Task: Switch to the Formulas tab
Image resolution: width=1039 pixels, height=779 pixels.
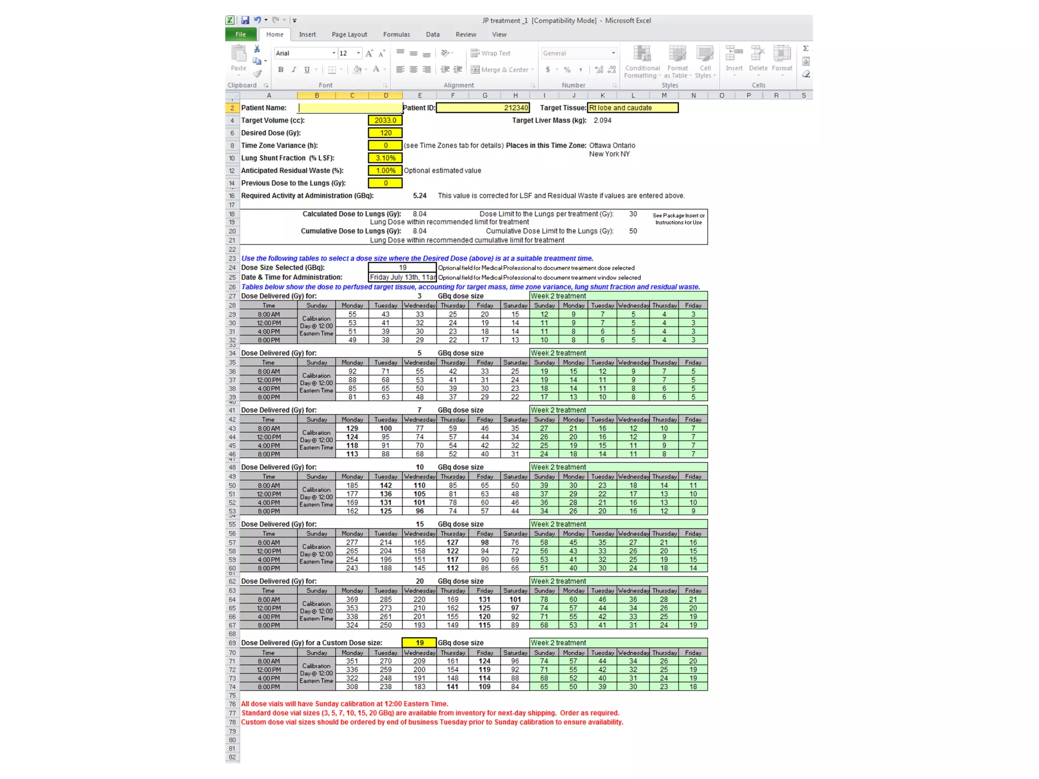Action: point(396,34)
